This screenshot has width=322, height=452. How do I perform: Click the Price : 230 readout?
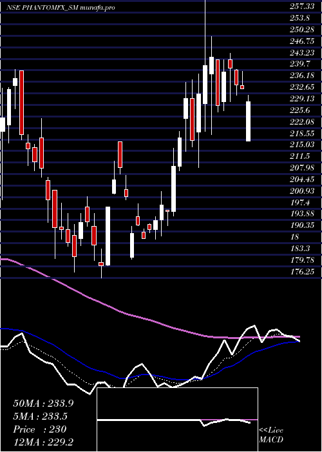coord(40,429)
